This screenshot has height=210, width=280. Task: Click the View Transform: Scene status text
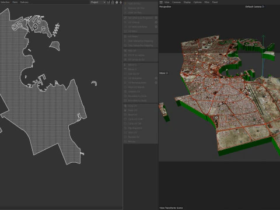pyautogui.click(x=171, y=208)
